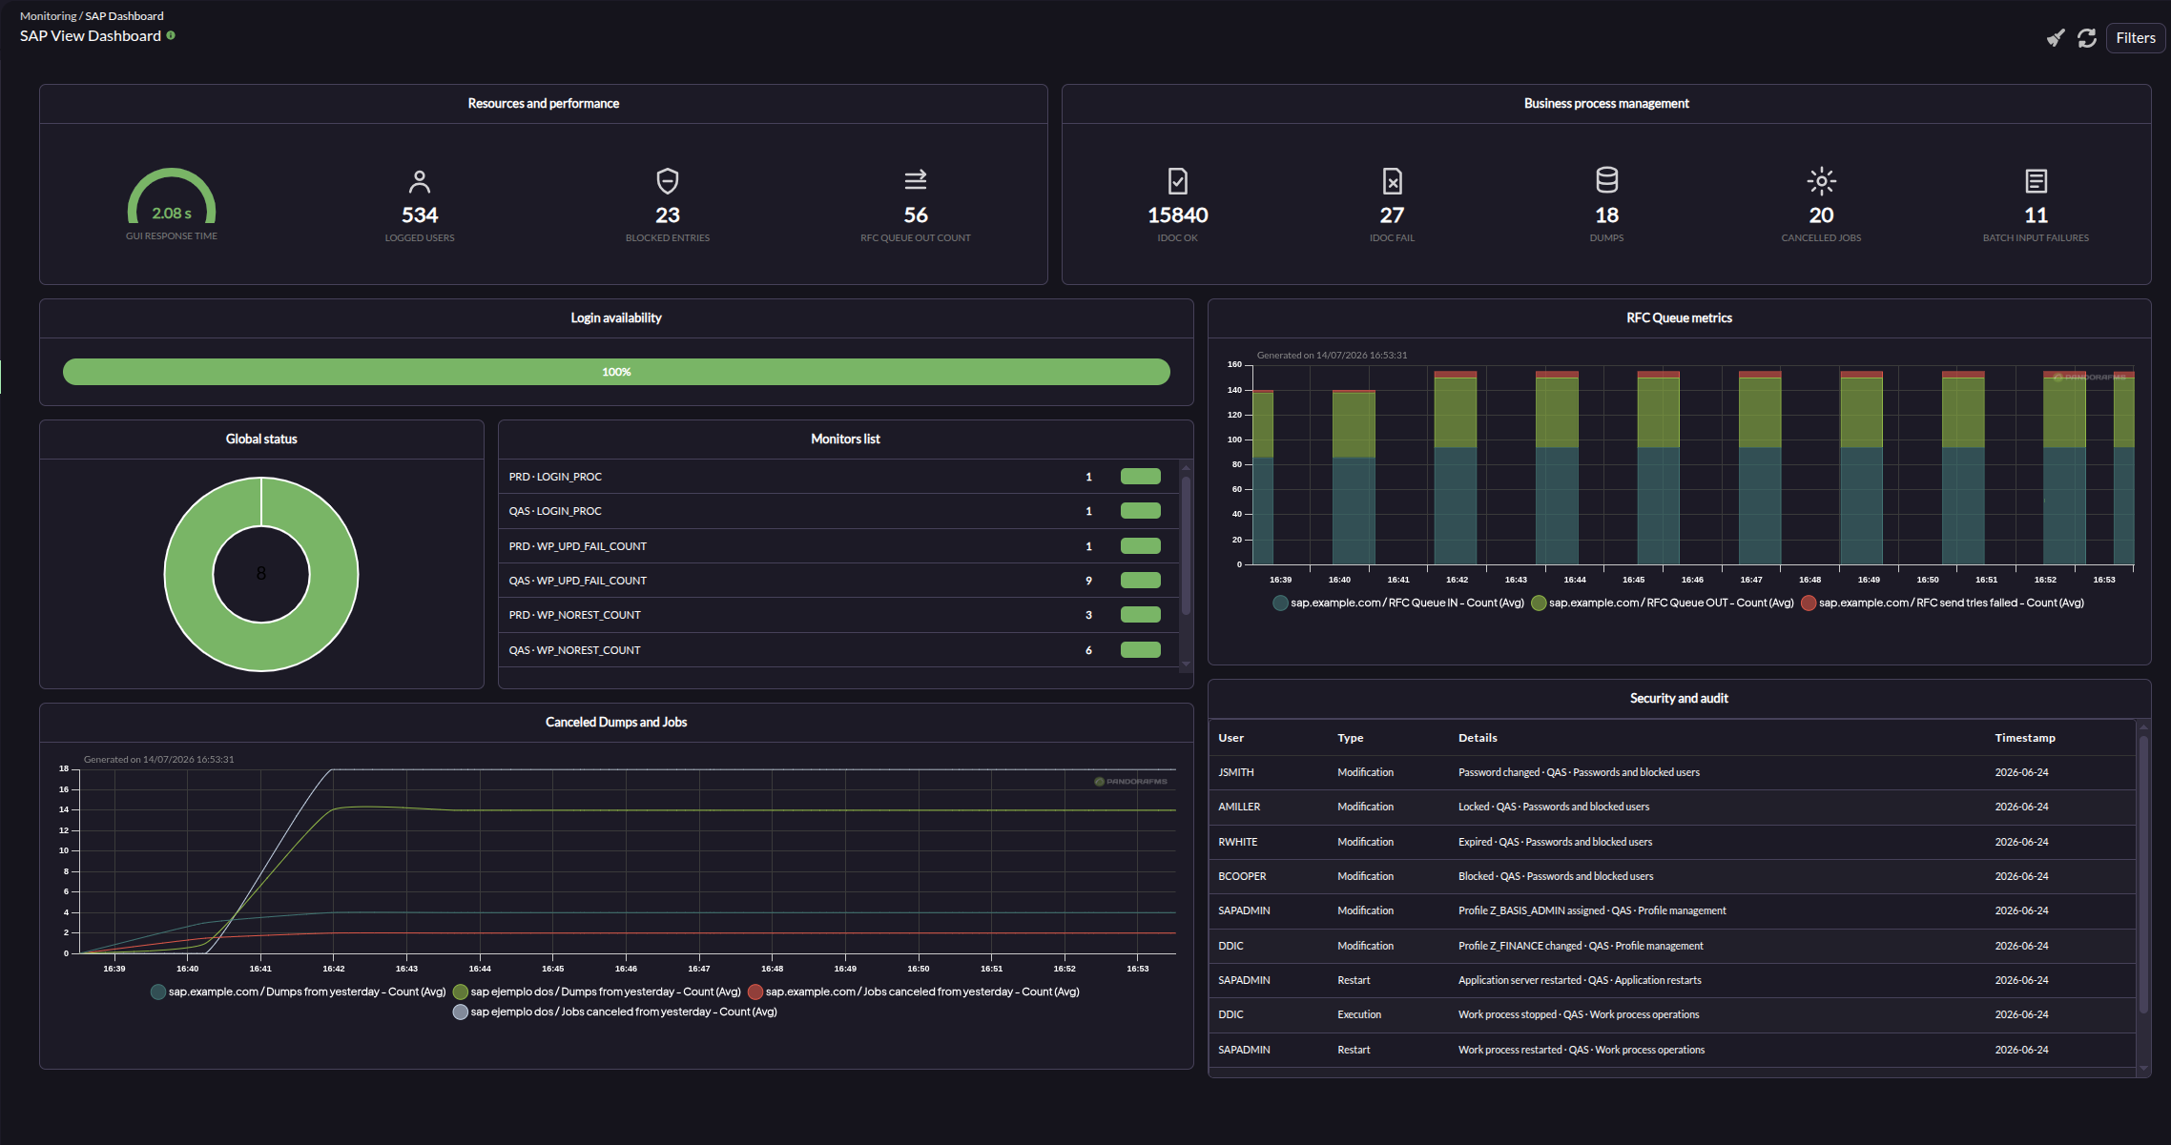Click the GUI response time gauge
The width and height of the screenshot is (2171, 1145).
[x=172, y=197]
